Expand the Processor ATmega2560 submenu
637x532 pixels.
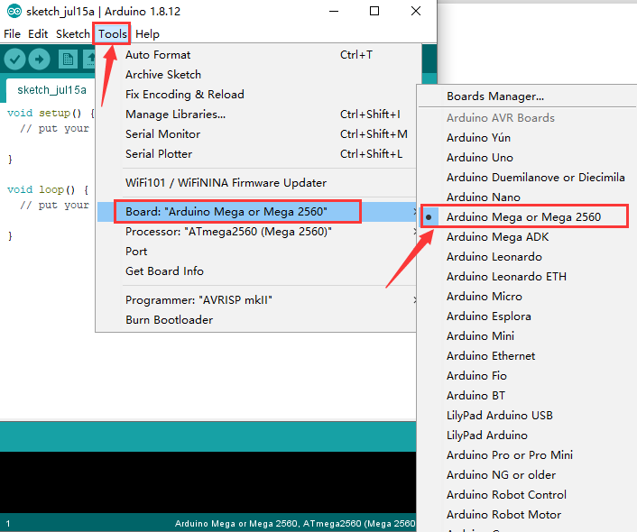(259, 232)
